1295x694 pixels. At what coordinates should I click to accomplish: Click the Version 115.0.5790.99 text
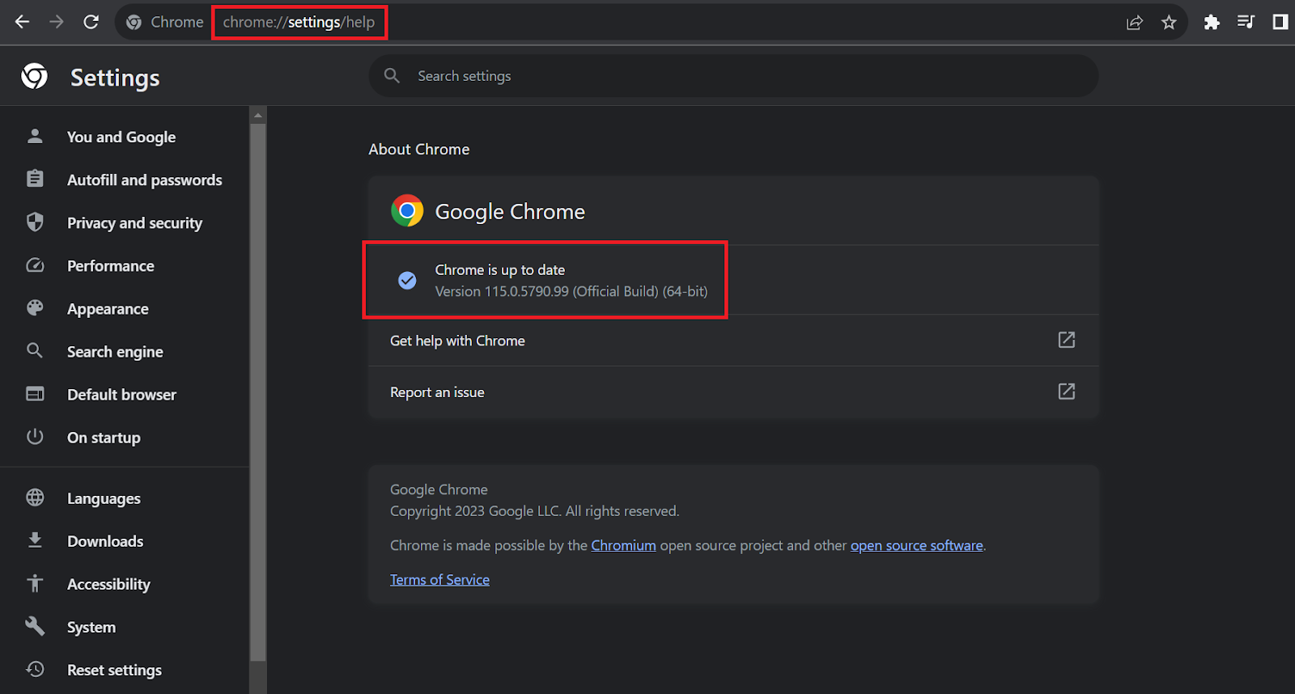[x=571, y=291]
